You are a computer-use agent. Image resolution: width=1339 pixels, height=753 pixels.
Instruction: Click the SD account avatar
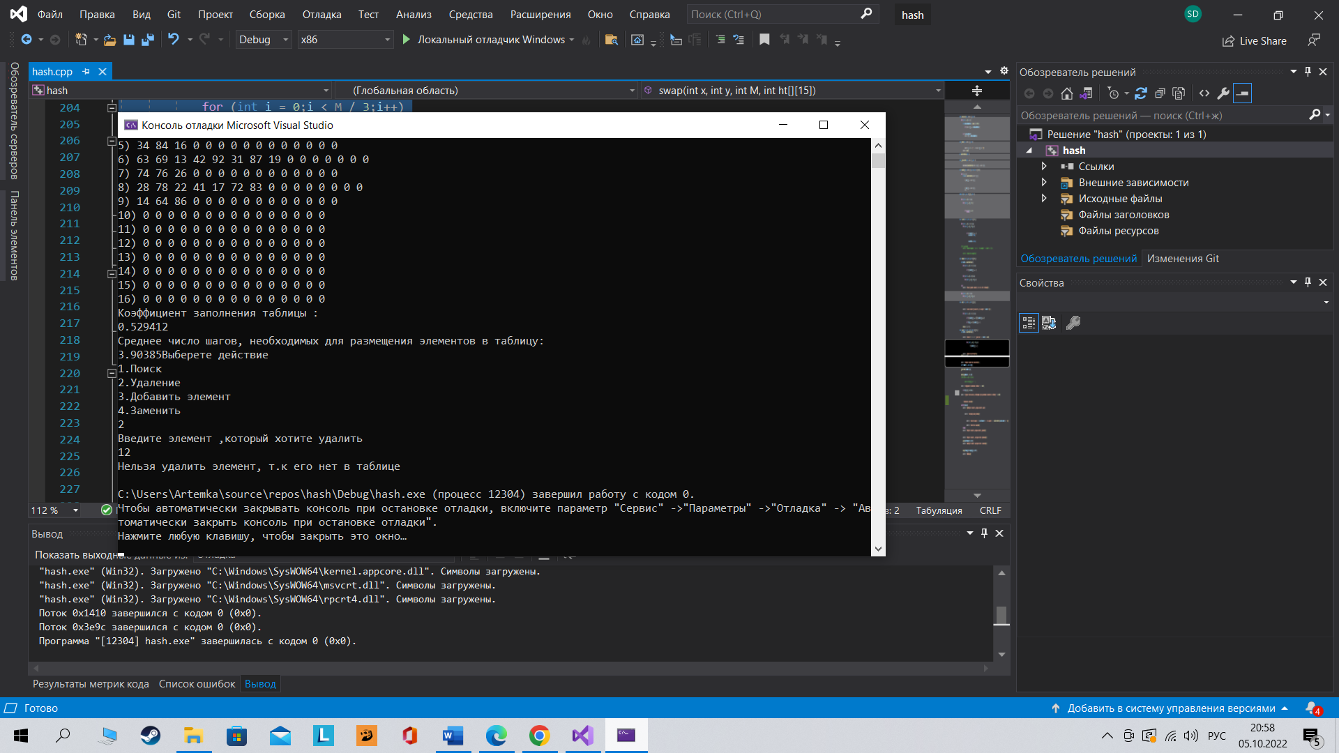coord(1193,14)
